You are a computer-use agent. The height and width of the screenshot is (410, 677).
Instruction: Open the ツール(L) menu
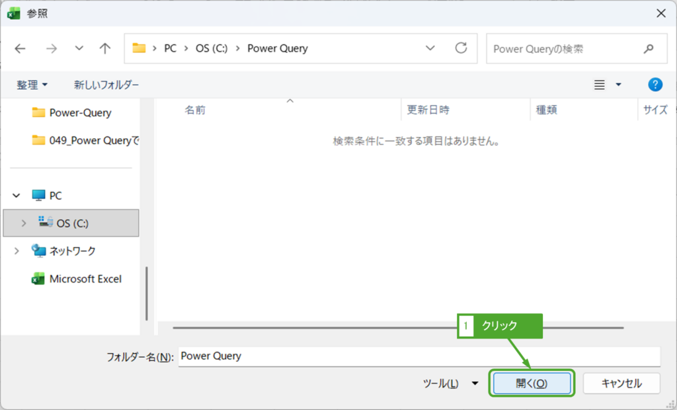coord(450,384)
